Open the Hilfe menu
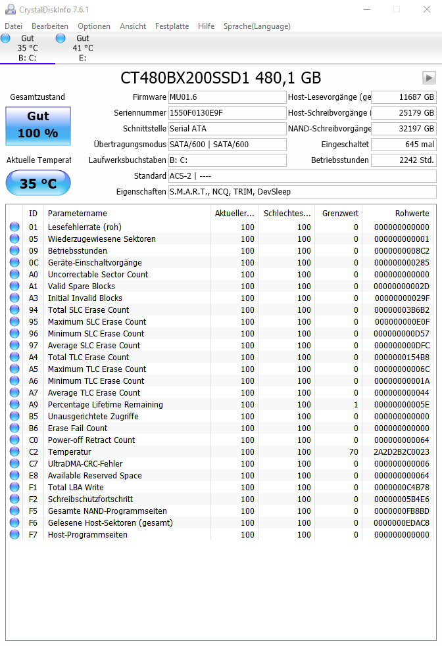 206,26
